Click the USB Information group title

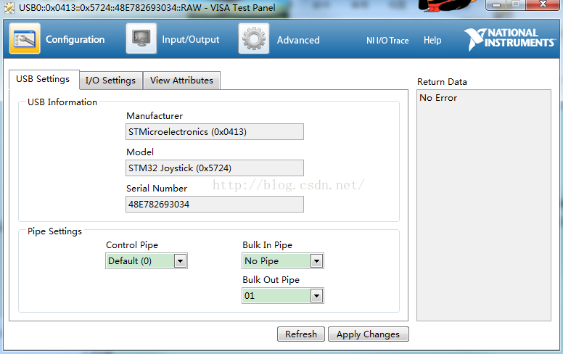pos(62,102)
